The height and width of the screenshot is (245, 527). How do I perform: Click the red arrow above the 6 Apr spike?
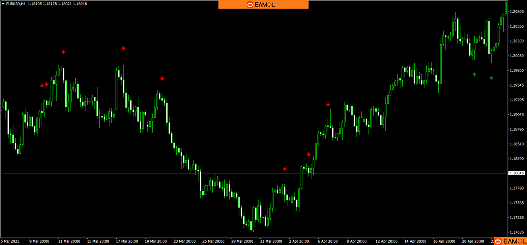(x=328, y=104)
